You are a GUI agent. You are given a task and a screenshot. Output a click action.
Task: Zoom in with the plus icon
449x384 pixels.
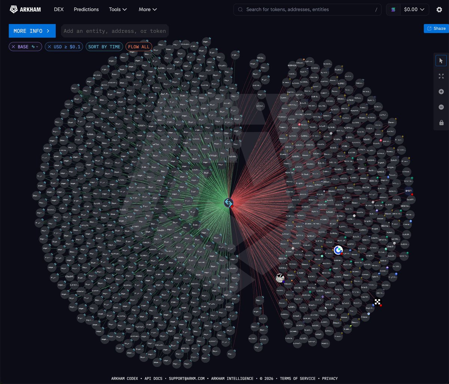coord(441,92)
